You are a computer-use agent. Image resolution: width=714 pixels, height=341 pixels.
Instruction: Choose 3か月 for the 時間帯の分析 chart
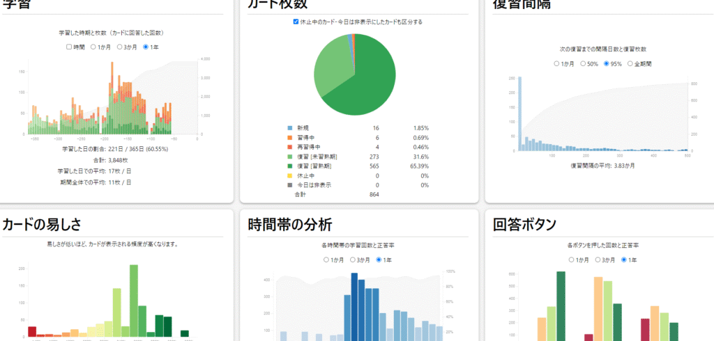tap(353, 260)
